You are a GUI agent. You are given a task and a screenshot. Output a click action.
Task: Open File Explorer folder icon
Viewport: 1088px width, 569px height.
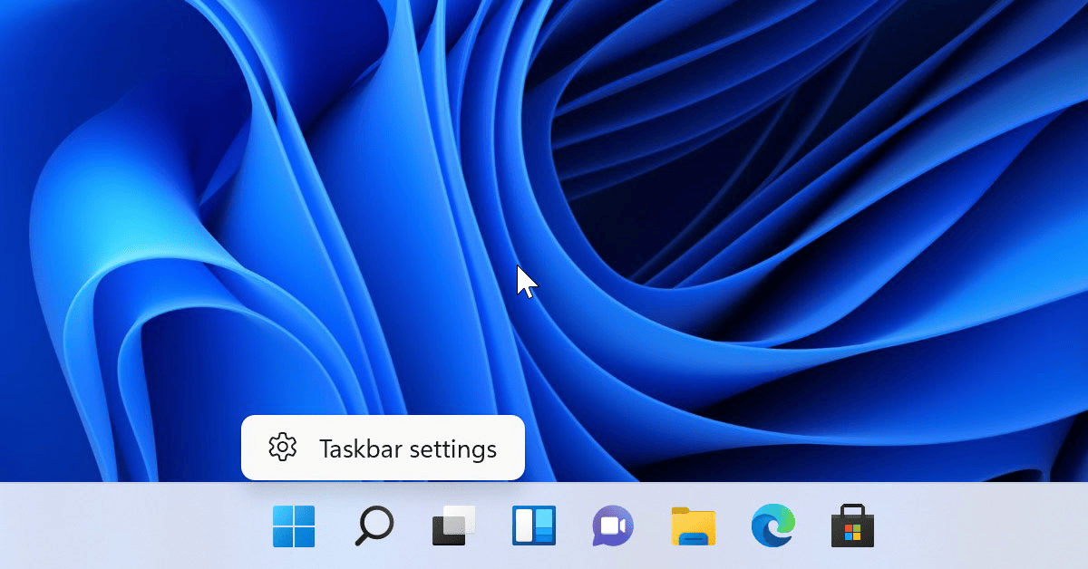[694, 526]
